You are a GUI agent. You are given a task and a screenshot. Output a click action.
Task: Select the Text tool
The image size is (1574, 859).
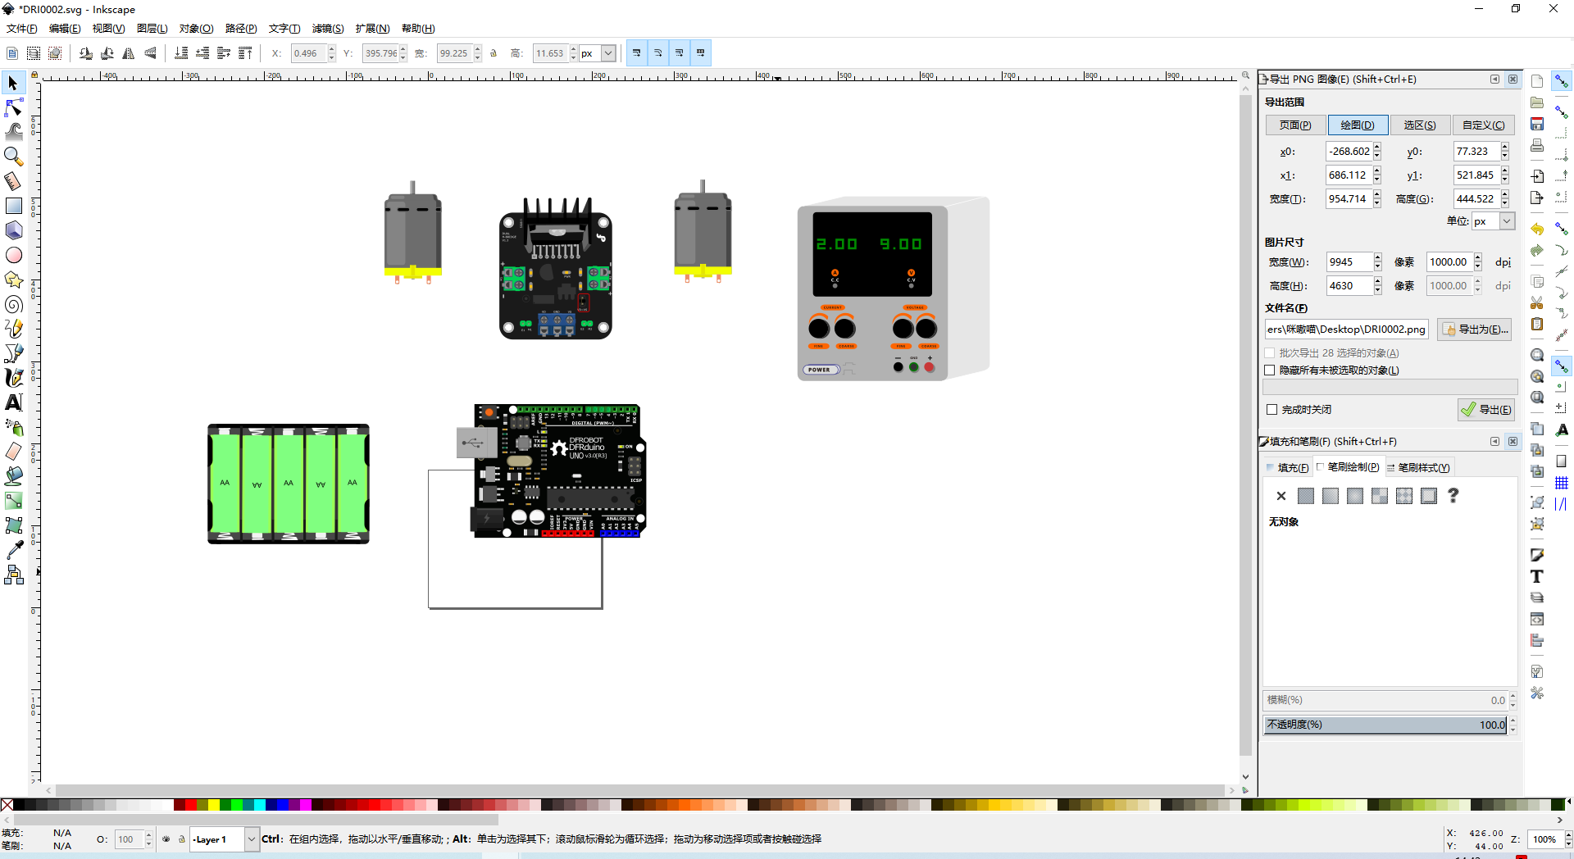(x=13, y=402)
